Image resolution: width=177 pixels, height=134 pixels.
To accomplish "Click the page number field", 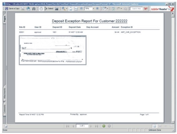I will click(82, 126).
